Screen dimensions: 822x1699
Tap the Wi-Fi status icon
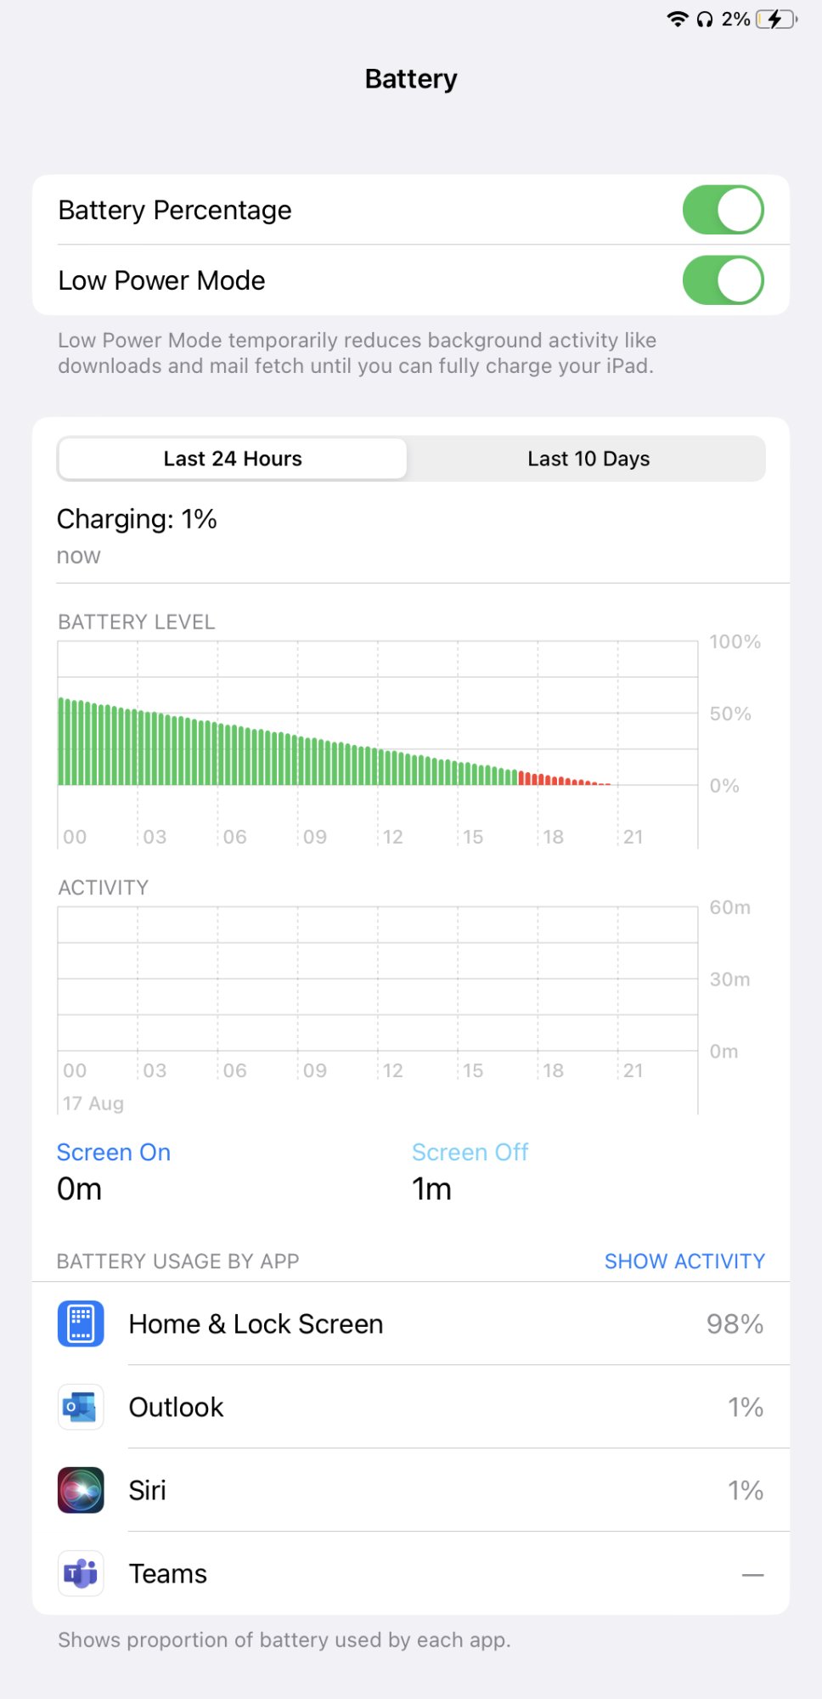click(677, 19)
